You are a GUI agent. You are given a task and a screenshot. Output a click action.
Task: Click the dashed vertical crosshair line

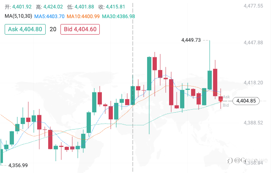[133, 86]
